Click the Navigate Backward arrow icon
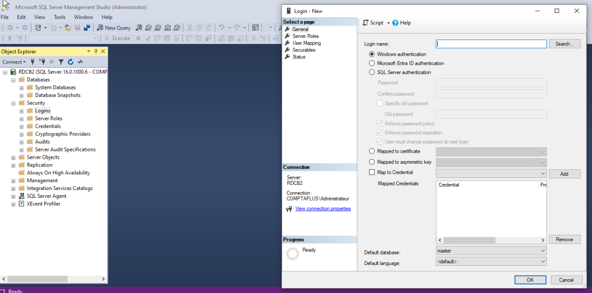The height and width of the screenshot is (293, 592). 10,28
